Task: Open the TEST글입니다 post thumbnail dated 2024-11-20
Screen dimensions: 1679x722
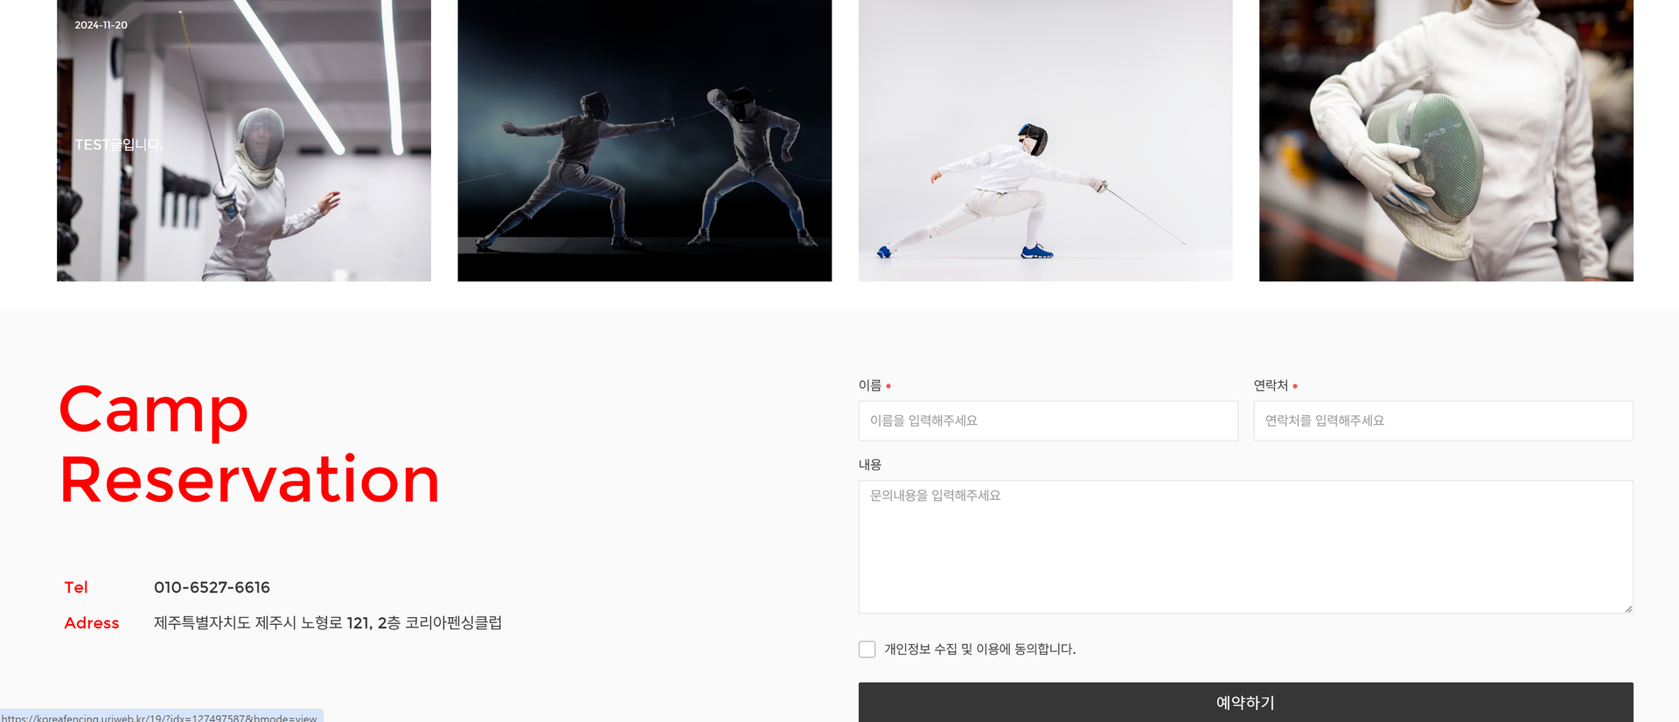Action: click(244, 140)
